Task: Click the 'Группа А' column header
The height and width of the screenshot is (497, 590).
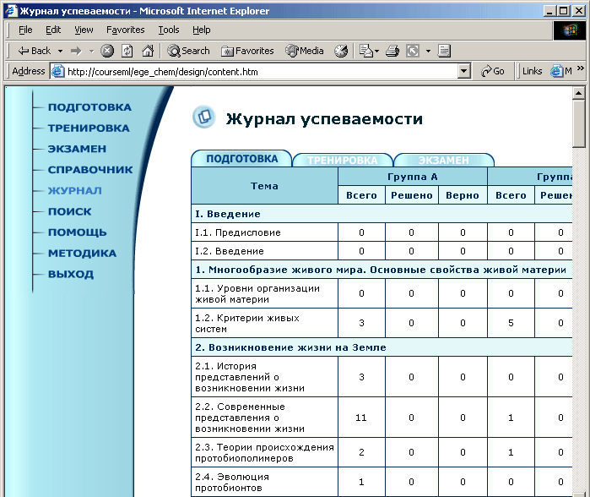Action: [x=413, y=177]
